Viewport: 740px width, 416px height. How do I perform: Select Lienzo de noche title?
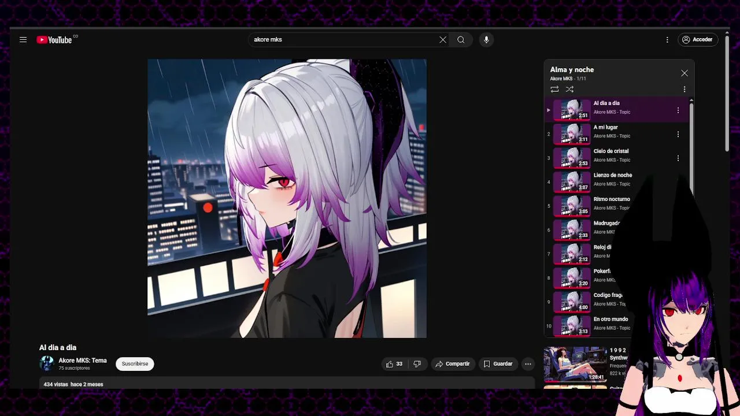click(613, 175)
